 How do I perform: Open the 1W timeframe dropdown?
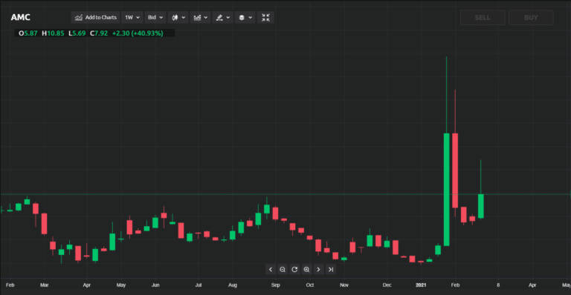[132, 17]
